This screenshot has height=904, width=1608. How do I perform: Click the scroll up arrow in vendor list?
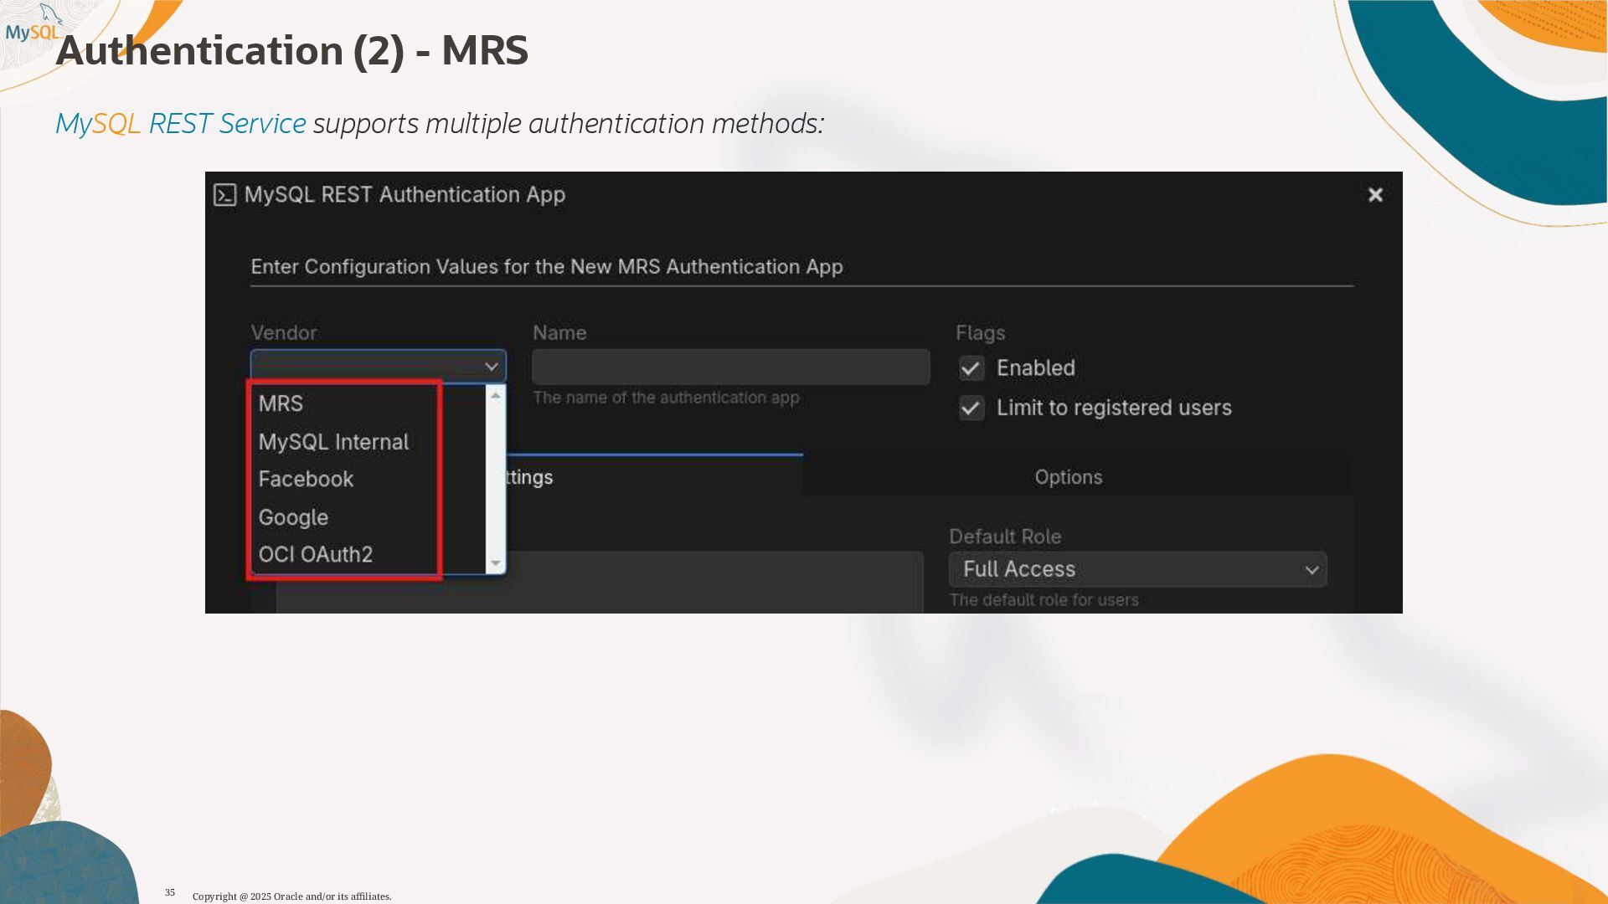[496, 395]
